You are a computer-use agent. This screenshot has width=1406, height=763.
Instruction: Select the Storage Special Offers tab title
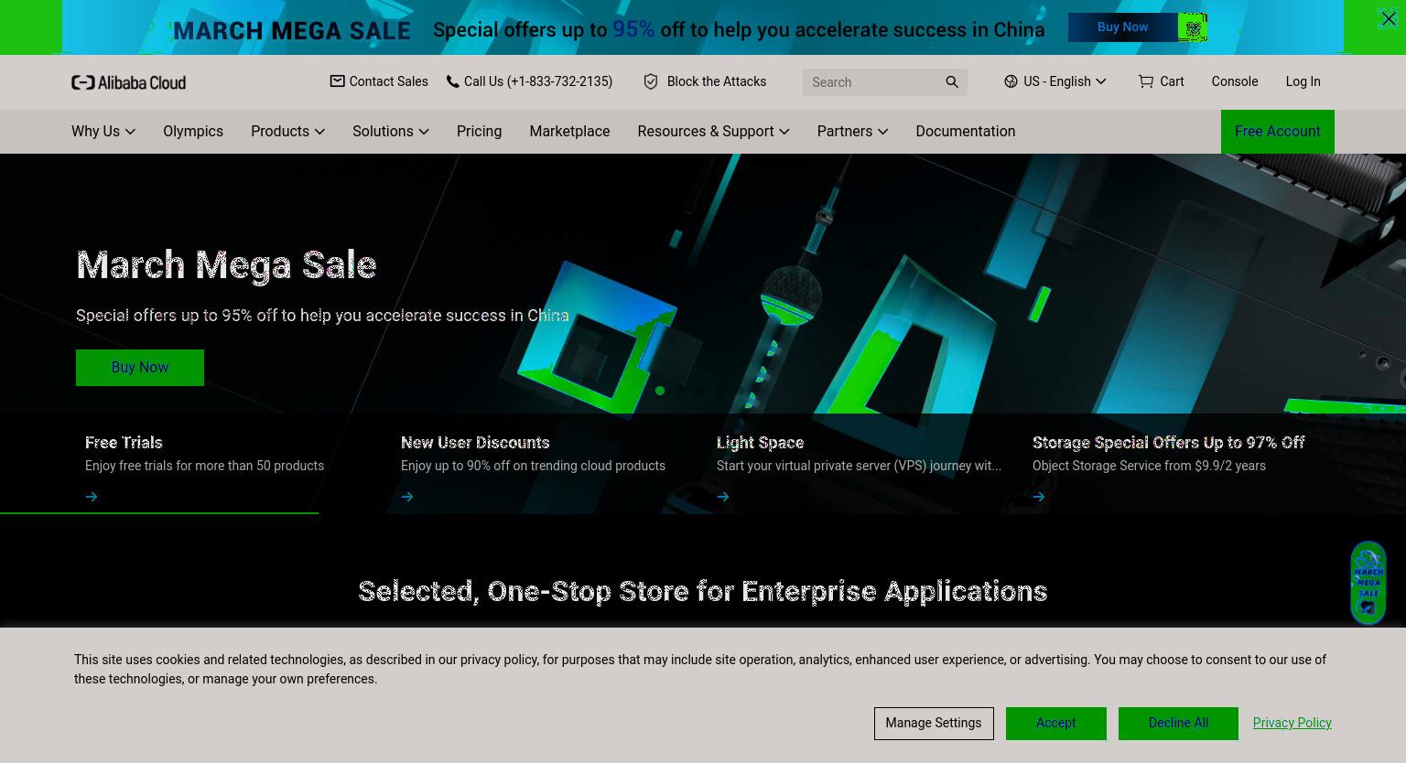tap(1168, 443)
